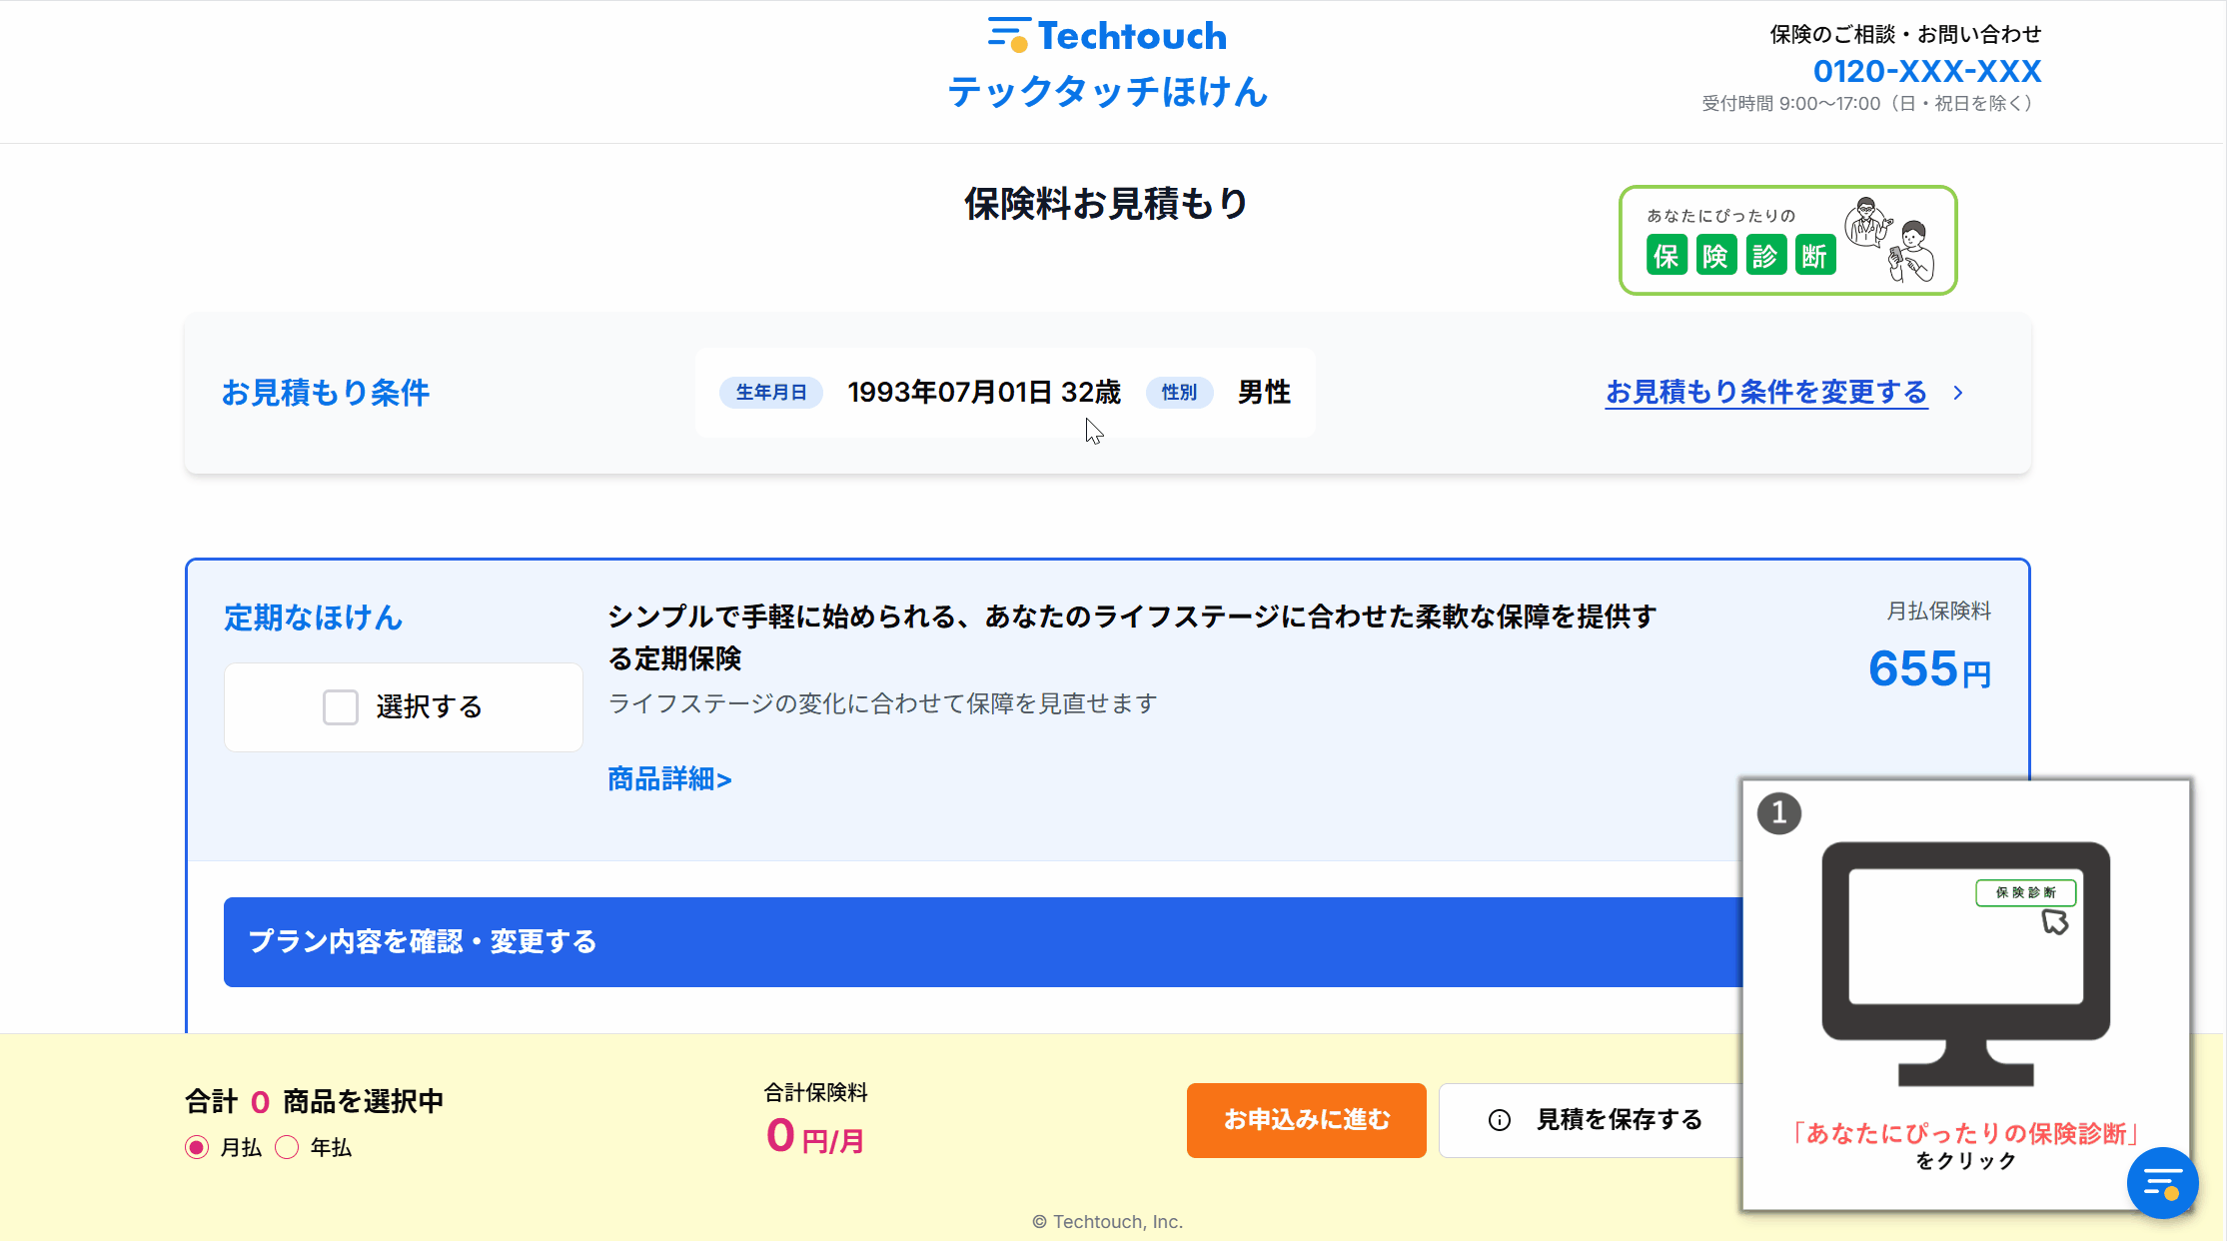Click the Techtouch logo icon
The width and height of the screenshot is (2227, 1241).
[x=1008, y=34]
